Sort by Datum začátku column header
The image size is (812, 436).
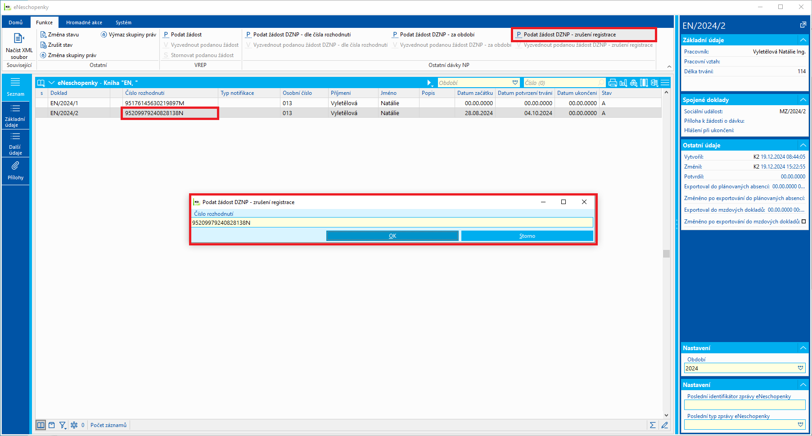pos(475,93)
